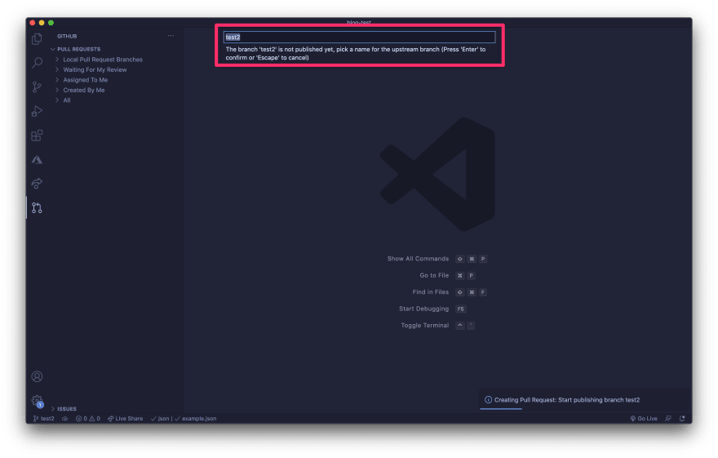Screen dimensions: 718x458
Task: Open the Live Share view icon
Action: click(x=37, y=184)
